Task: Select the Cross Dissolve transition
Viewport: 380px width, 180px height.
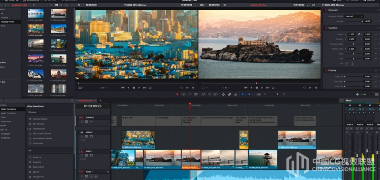Action: click(39, 128)
